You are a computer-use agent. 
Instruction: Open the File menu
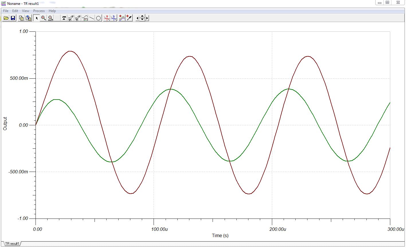pos(6,11)
